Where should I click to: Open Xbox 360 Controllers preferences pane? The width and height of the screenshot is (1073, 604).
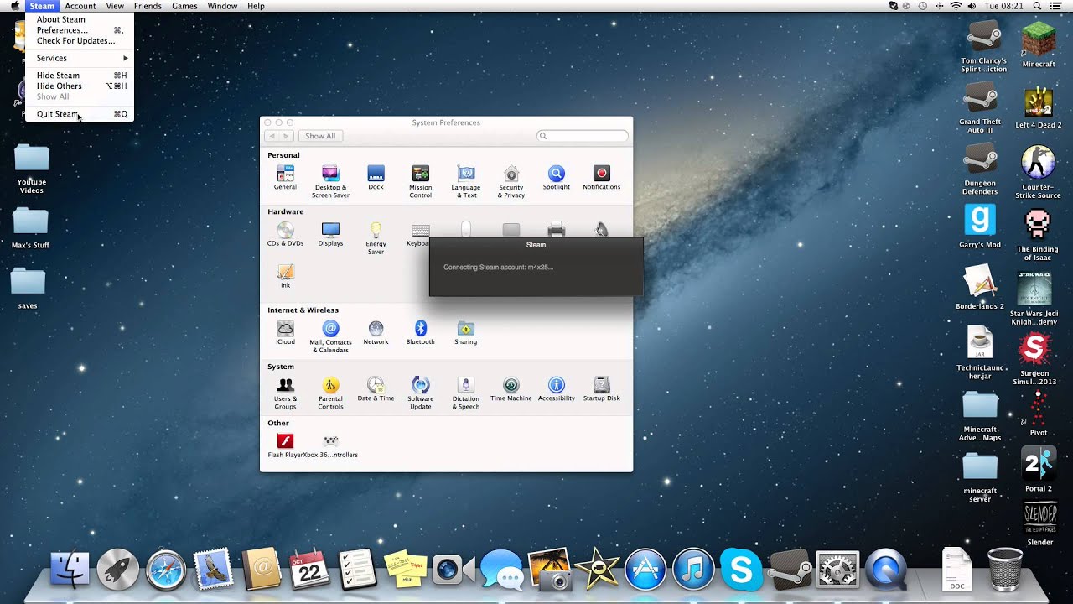coord(330,445)
